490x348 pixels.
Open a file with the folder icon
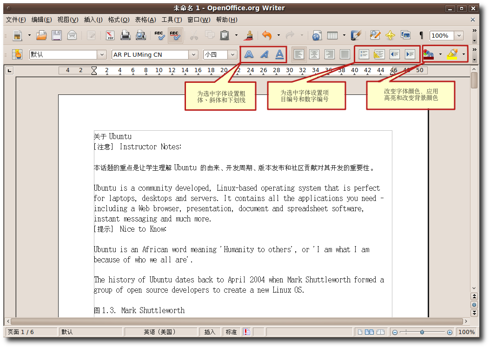point(41,35)
